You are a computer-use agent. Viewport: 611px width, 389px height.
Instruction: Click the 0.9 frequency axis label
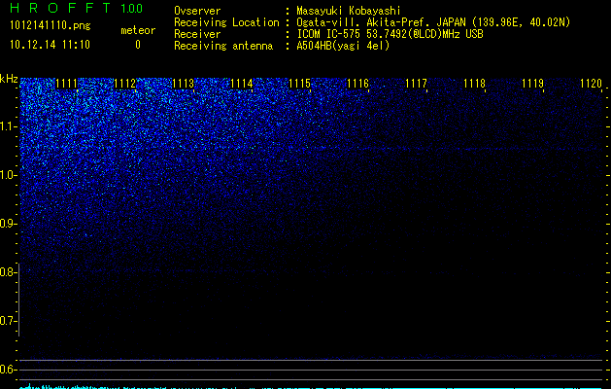point(8,224)
